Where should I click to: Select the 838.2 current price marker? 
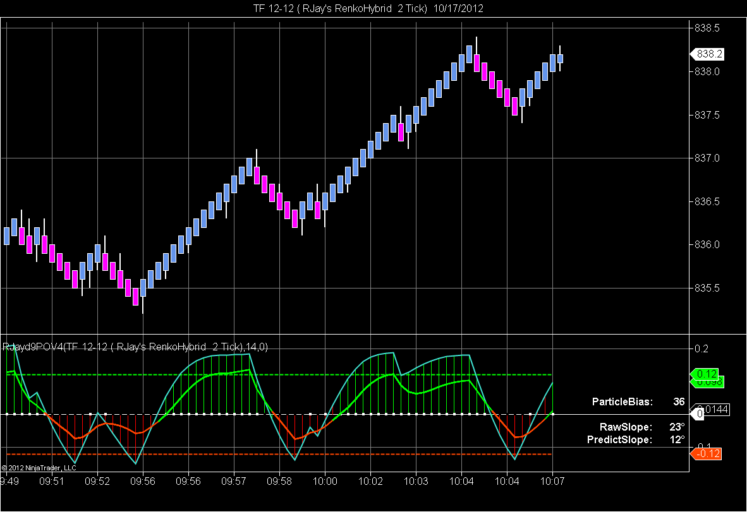click(707, 54)
